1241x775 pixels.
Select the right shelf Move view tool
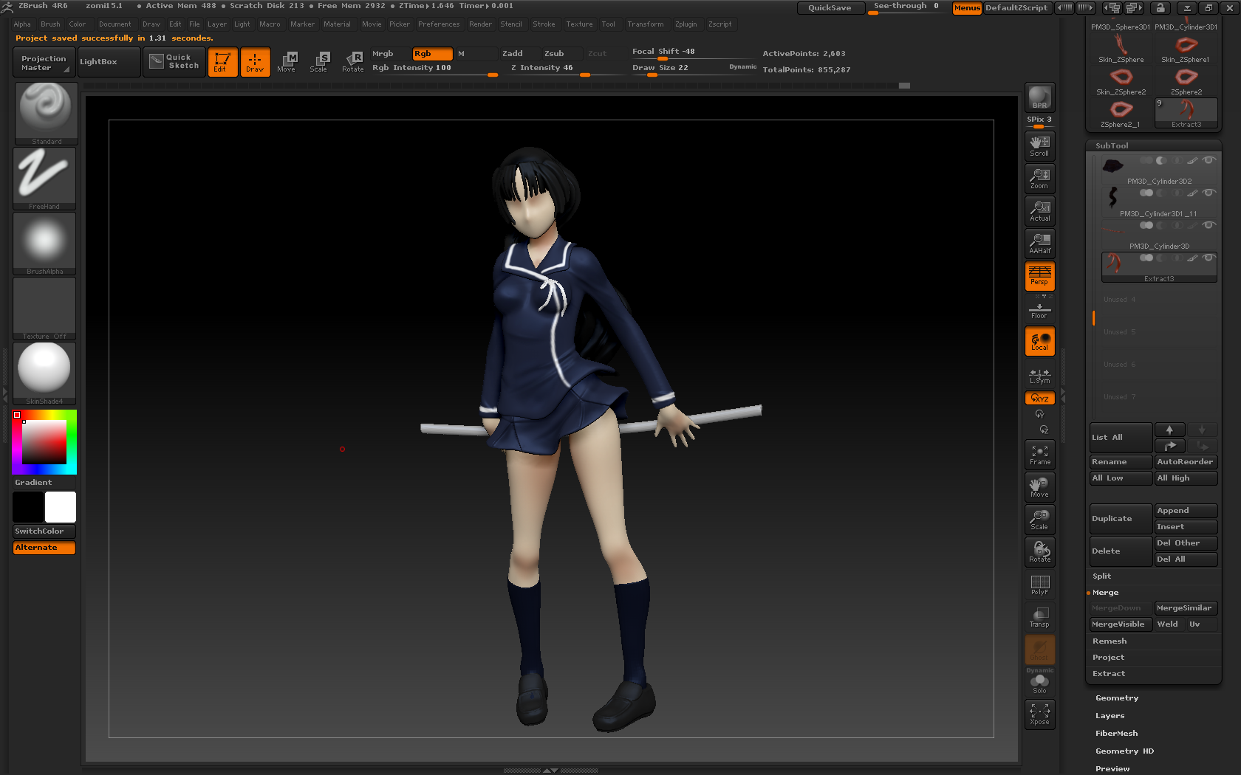tap(1039, 487)
